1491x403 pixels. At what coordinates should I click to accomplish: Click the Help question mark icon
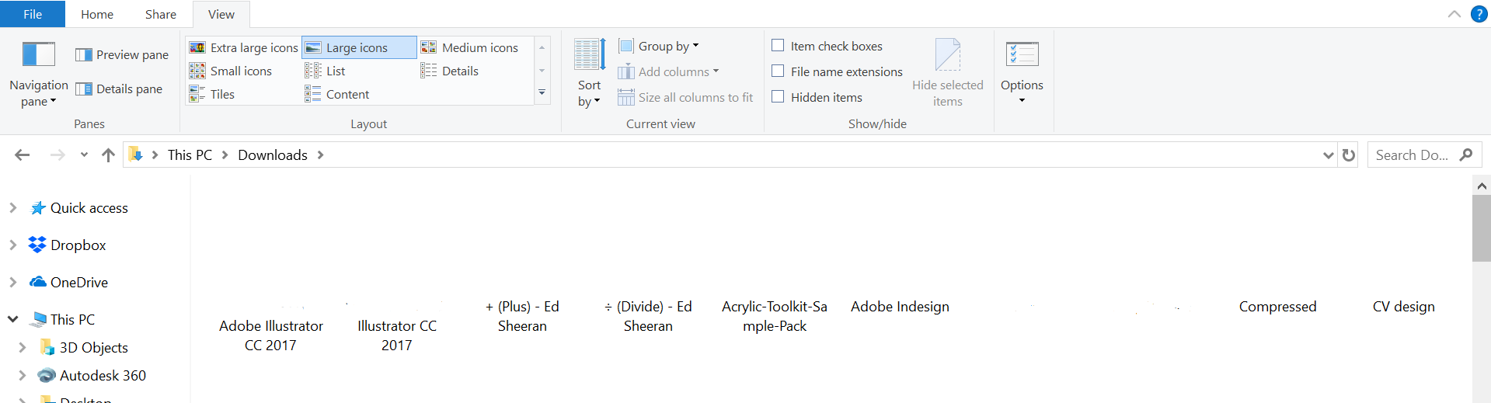(x=1479, y=14)
